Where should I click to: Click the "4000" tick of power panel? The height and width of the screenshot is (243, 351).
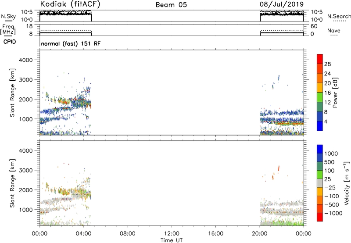coord(25,60)
